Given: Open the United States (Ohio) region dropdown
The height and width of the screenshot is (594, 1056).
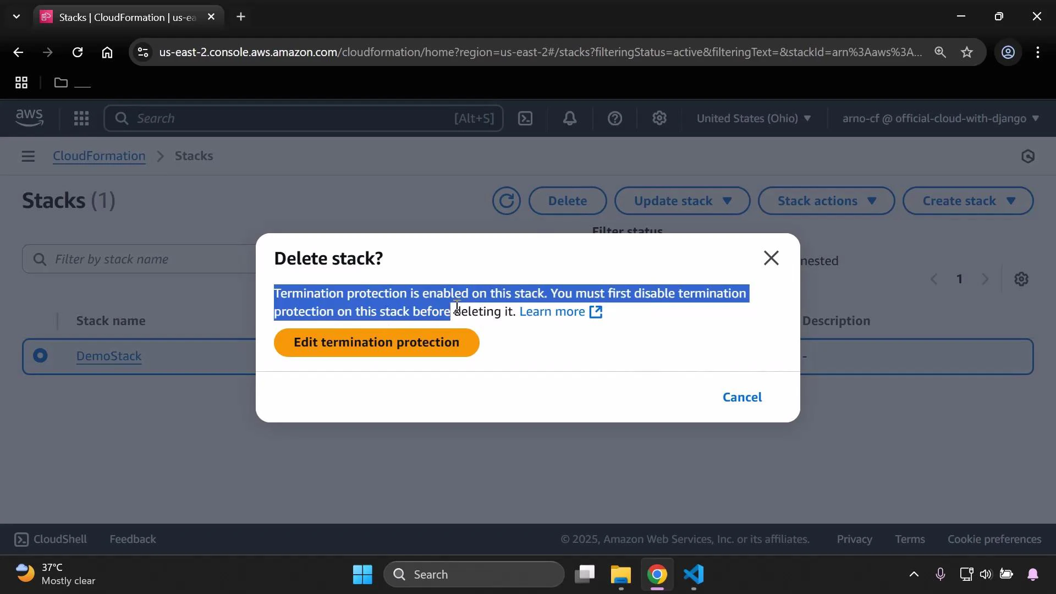Looking at the screenshot, I should click(754, 118).
